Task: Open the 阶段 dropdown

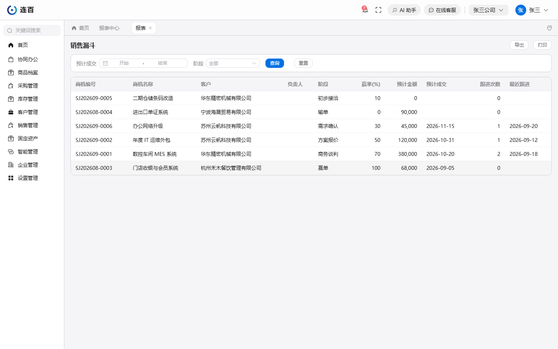Action: [233, 63]
